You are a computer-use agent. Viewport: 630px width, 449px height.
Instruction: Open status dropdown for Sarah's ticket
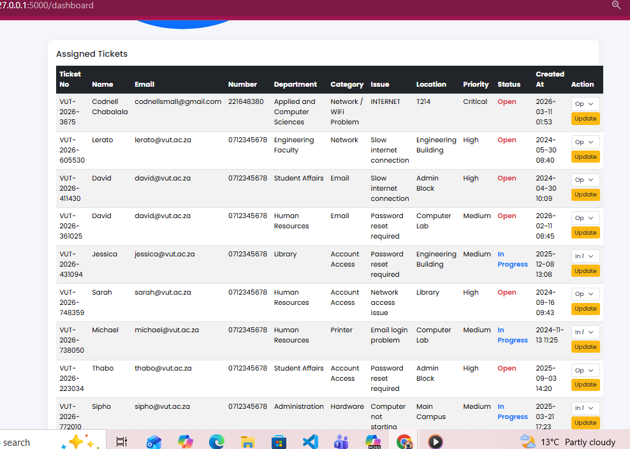click(585, 294)
